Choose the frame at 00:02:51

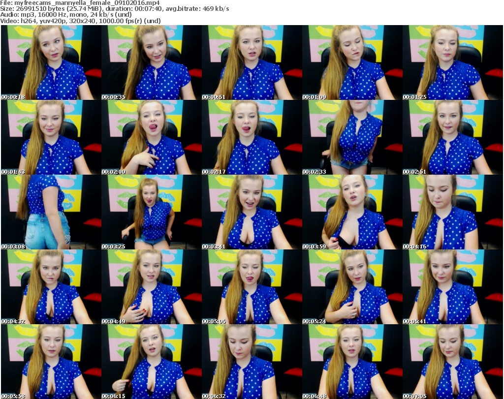(453, 137)
